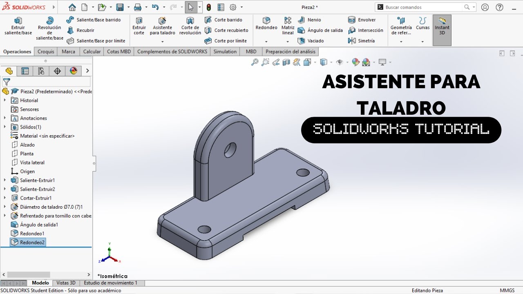Viewport: 523px width, 294px height.
Task: Expand the panel tabs chevron arrow
Action: [87, 71]
